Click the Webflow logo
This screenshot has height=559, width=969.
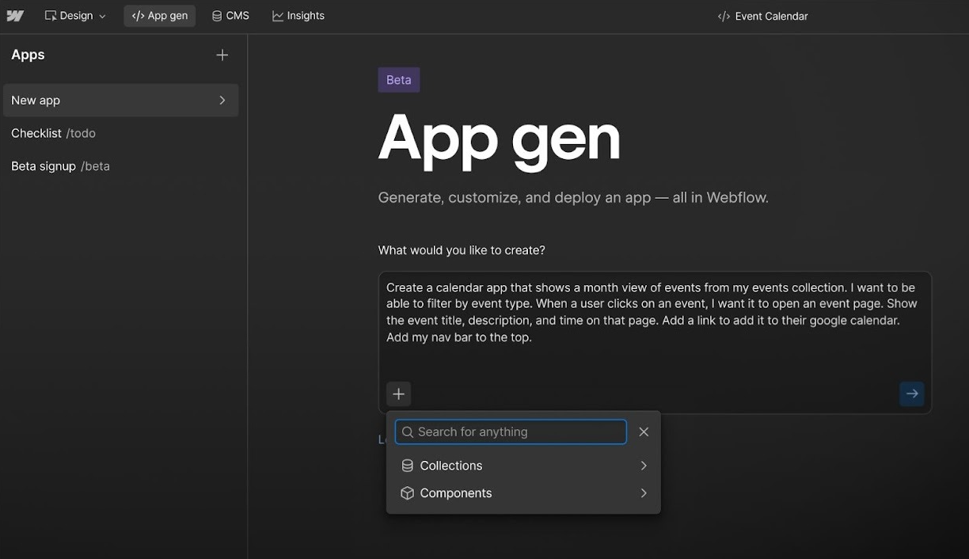pyautogui.click(x=16, y=15)
